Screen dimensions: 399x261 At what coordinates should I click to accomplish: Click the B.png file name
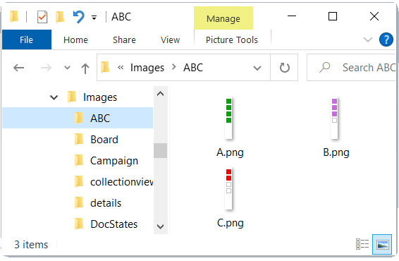point(336,153)
